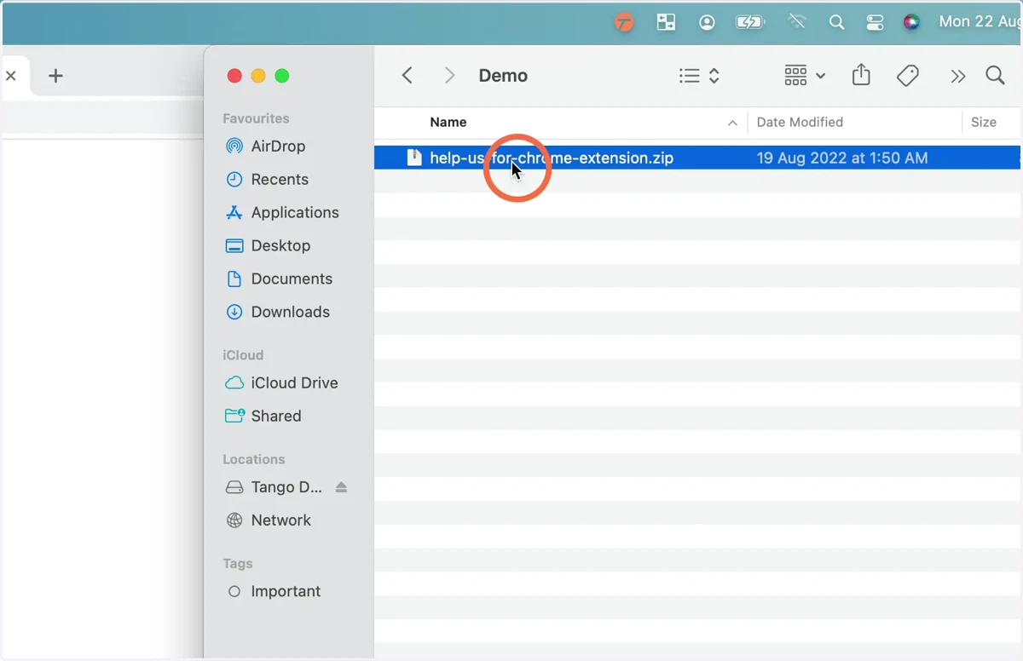The image size is (1023, 661).
Task: Sort by the Date Modified column
Action: [x=800, y=123]
